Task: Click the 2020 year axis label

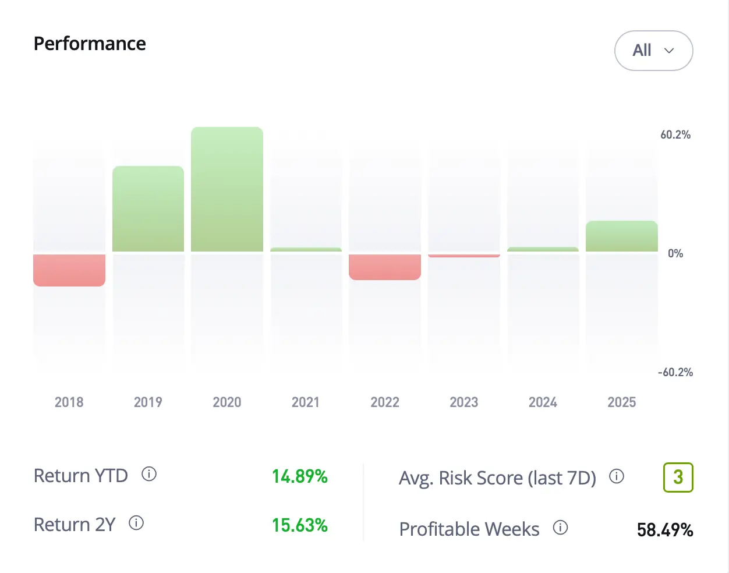Action: [227, 402]
